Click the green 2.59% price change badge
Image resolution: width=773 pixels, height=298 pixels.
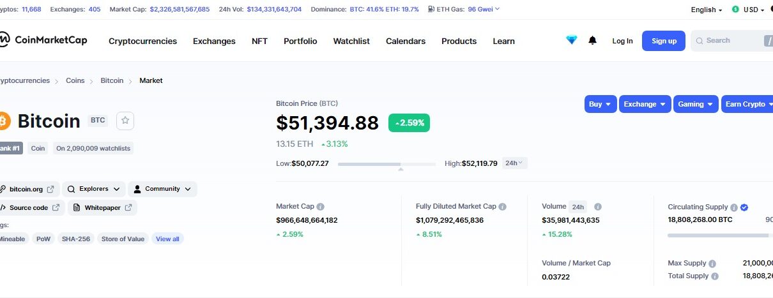(409, 123)
